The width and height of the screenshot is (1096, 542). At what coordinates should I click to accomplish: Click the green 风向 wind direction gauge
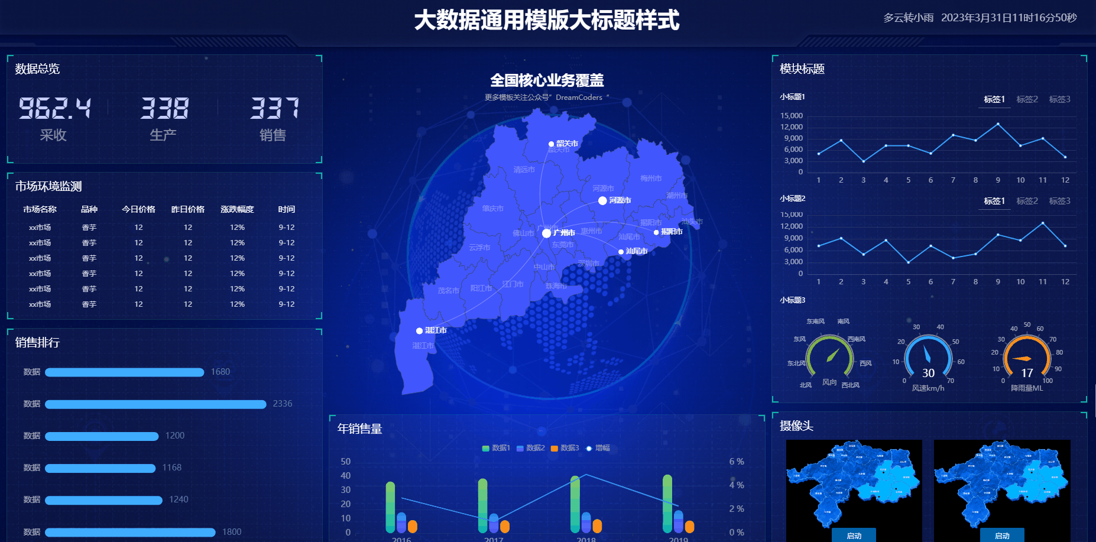[x=829, y=356]
